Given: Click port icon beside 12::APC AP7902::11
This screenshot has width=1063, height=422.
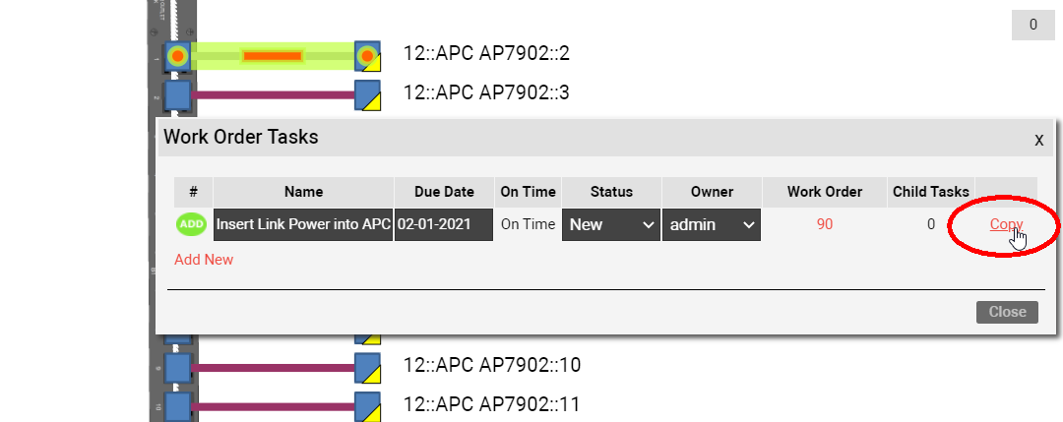Looking at the screenshot, I should coord(367,404).
